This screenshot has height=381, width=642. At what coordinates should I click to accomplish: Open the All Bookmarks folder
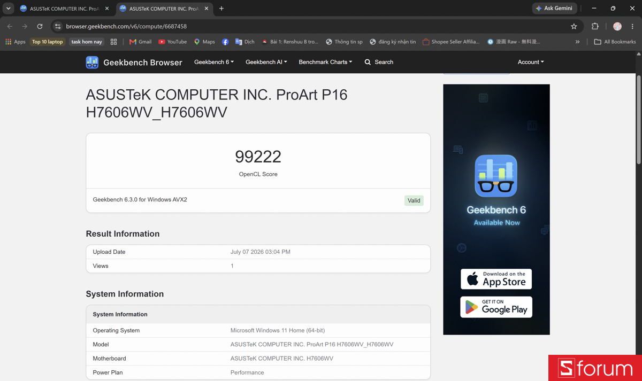click(x=615, y=42)
